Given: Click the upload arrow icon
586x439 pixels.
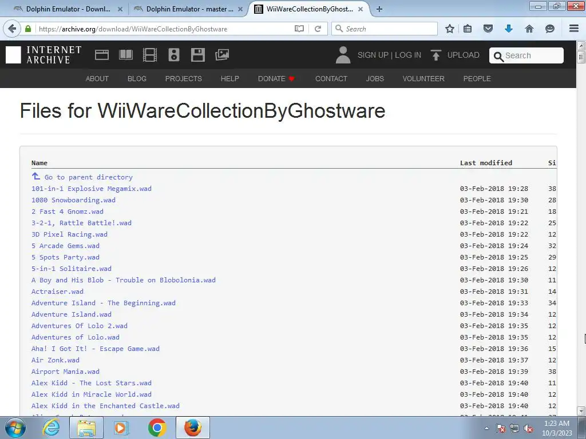Looking at the screenshot, I should pos(435,55).
